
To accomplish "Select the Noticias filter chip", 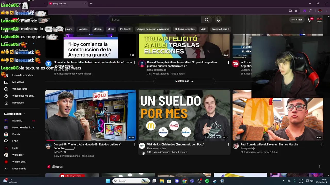I will pyautogui.click(x=83, y=29).
